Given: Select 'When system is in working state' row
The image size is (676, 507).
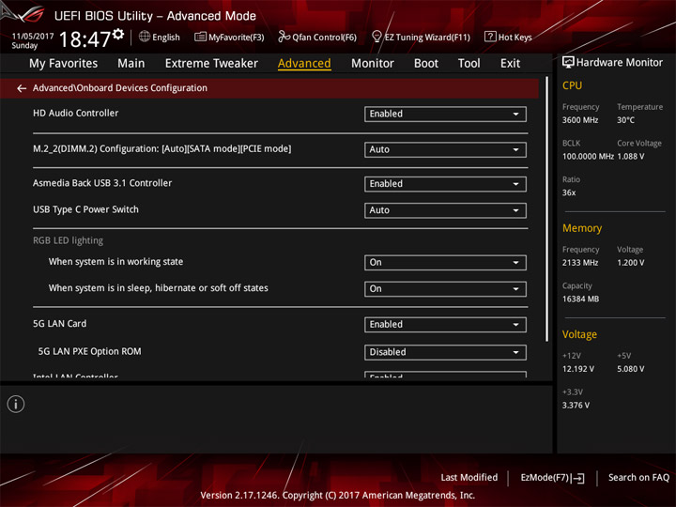Looking at the screenshot, I should tap(115, 262).
